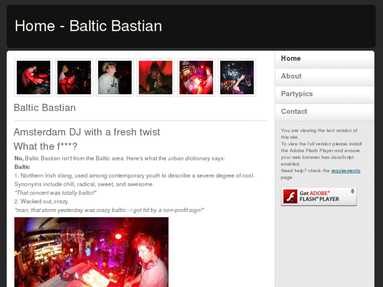Click the What the f***? heading
Image resolution: width=383 pixels, height=287 pixels.
(x=45, y=146)
